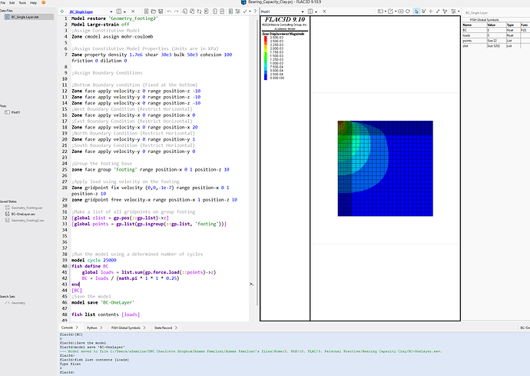
Task: Open the dropdown beside the plot export icon
Action: tap(396, 12)
